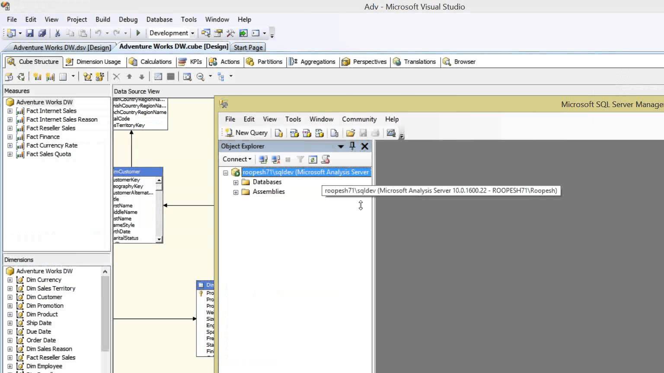Click the green Start debugging arrow
The height and width of the screenshot is (373, 664).
coord(138,33)
